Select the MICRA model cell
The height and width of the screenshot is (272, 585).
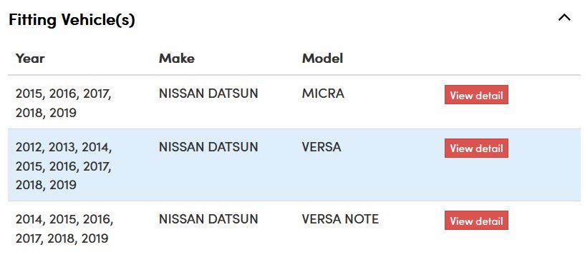coord(323,94)
